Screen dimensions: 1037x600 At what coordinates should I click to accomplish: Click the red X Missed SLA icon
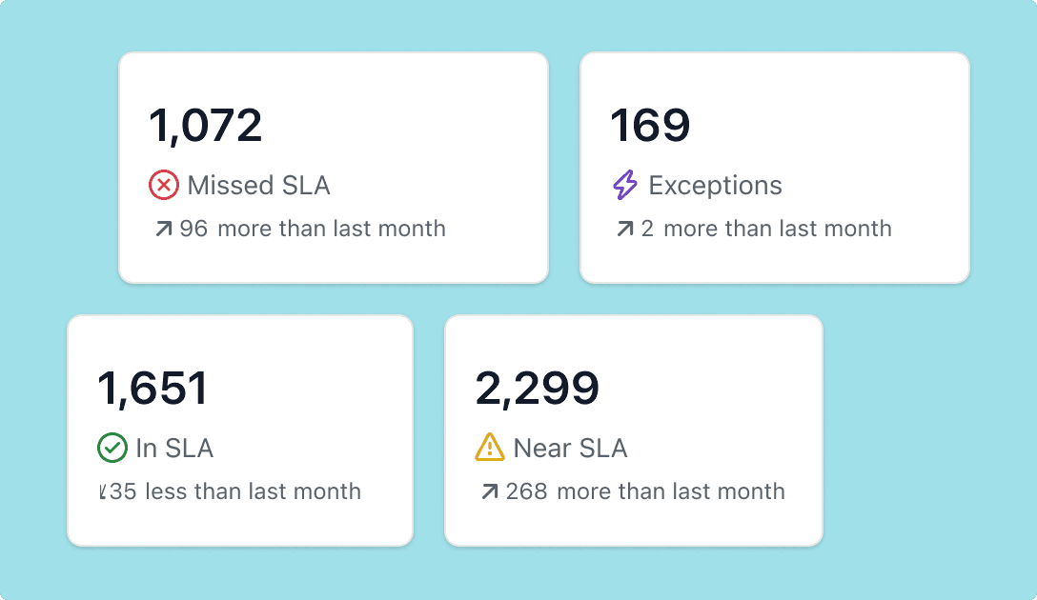163,185
